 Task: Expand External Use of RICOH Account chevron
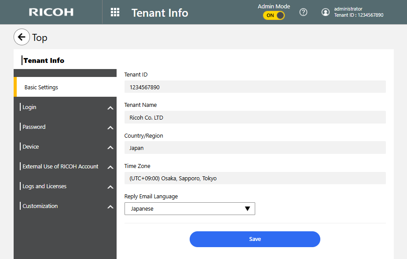pos(110,167)
